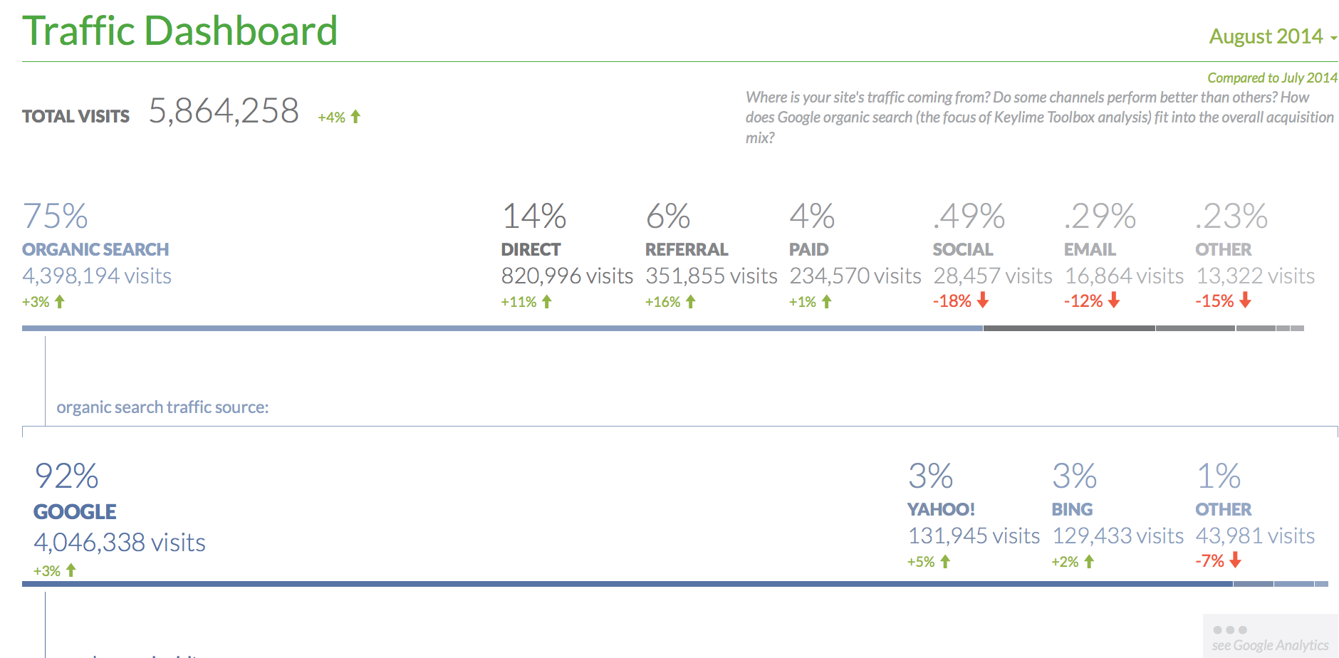Select the DIRECT channel label
Image resolution: width=1339 pixels, height=658 pixels.
tap(531, 250)
